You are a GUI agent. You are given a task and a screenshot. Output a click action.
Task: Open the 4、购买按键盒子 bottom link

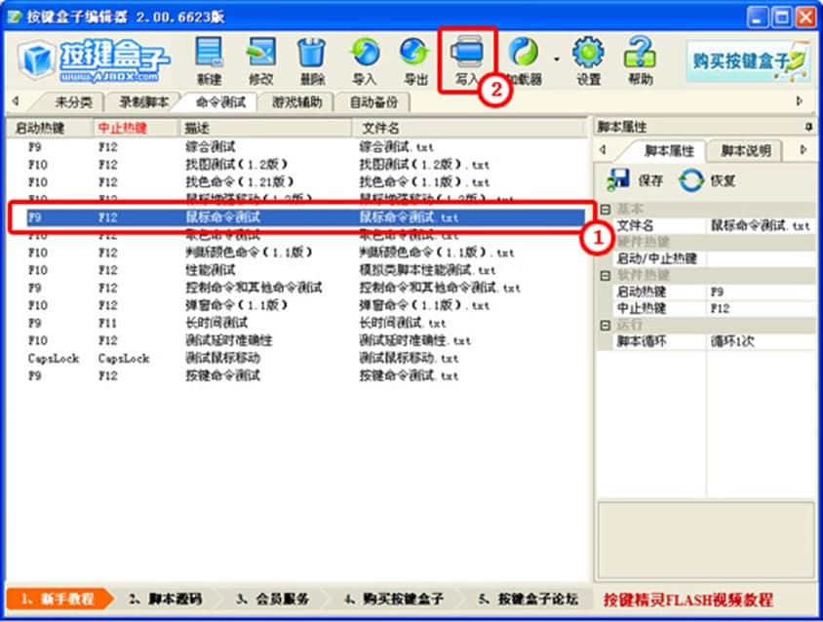pos(394,599)
